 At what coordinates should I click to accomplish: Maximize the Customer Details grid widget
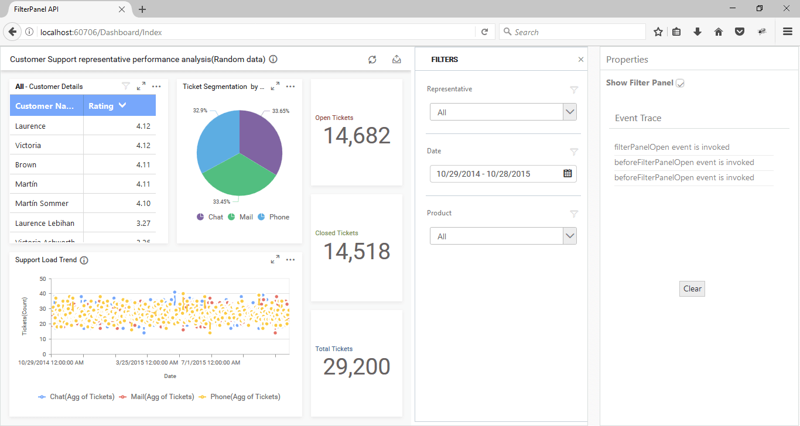click(141, 86)
